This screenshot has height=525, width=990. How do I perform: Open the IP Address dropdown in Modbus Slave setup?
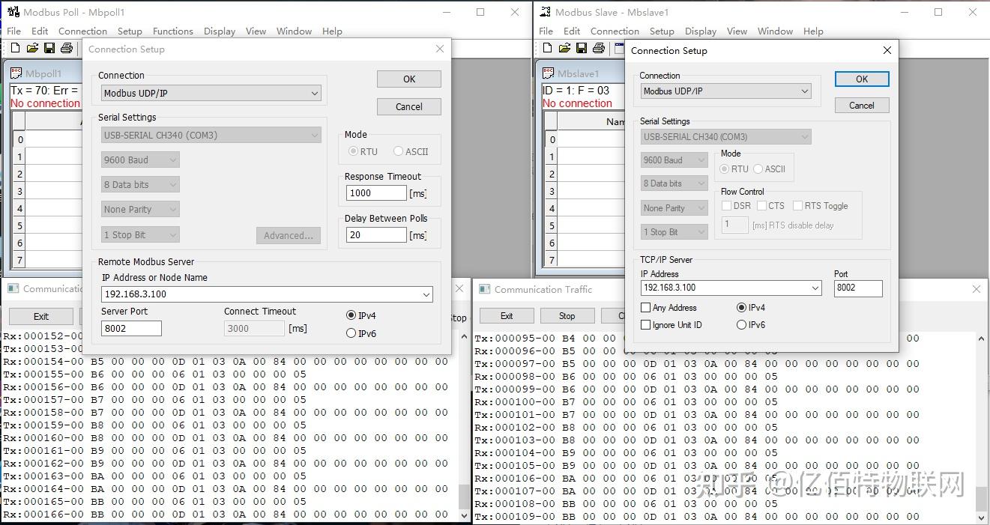(814, 288)
